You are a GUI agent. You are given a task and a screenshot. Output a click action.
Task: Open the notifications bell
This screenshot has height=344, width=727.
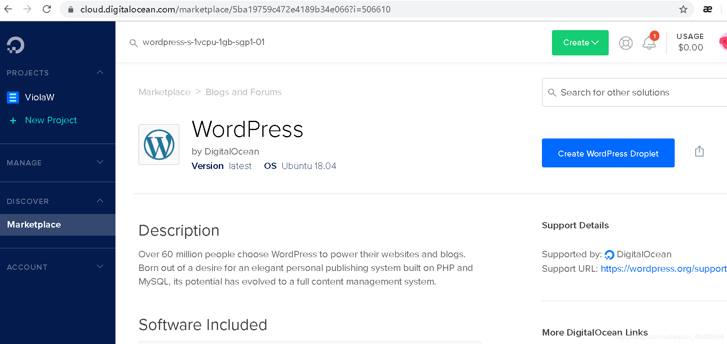(649, 43)
